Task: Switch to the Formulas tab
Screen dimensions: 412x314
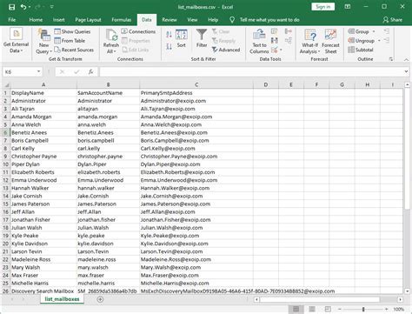Action: click(122, 20)
